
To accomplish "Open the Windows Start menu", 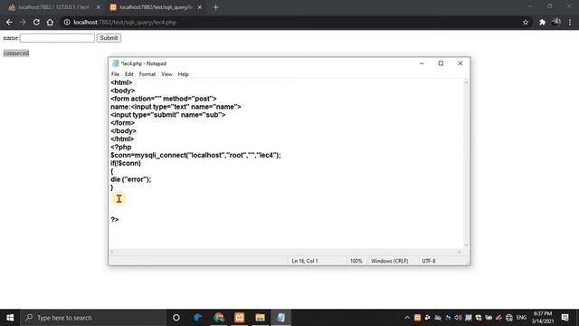I will (10, 318).
